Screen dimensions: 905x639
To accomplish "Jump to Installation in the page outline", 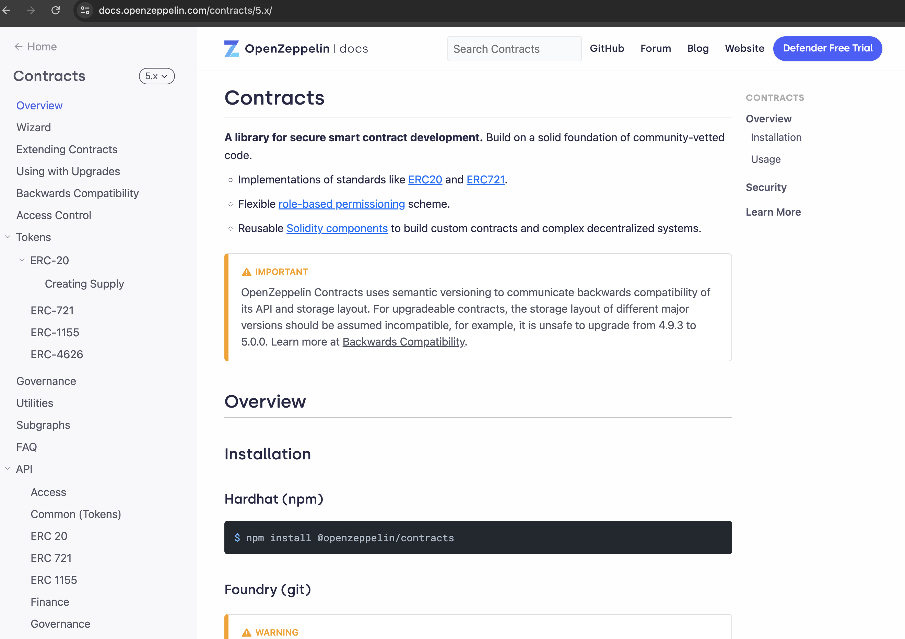I will [776, 137].
